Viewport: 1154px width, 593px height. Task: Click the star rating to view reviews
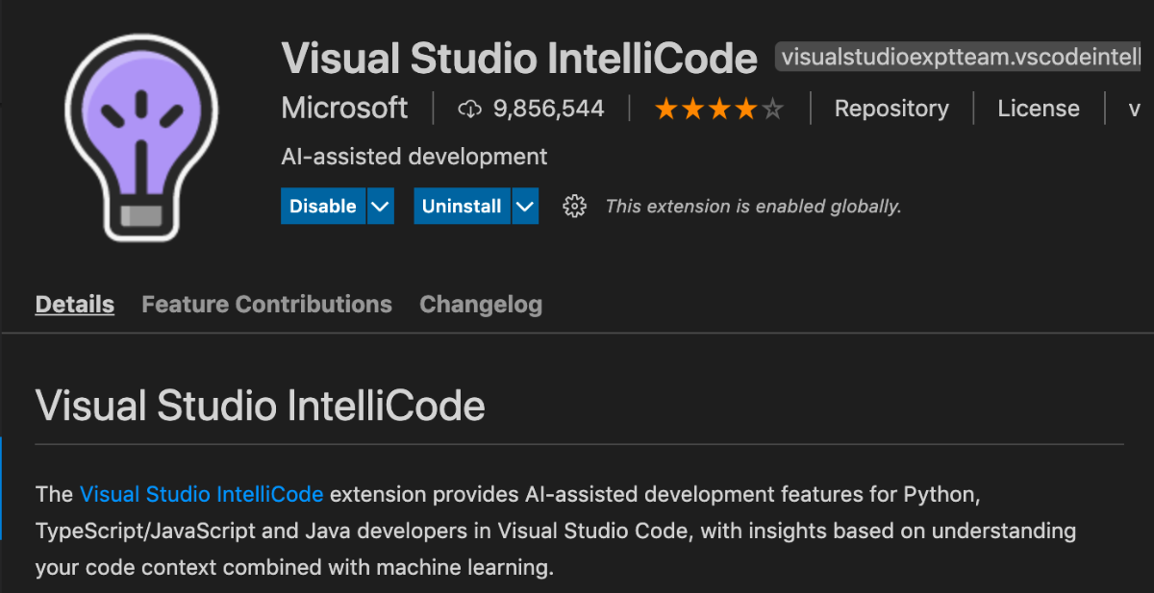718,109
